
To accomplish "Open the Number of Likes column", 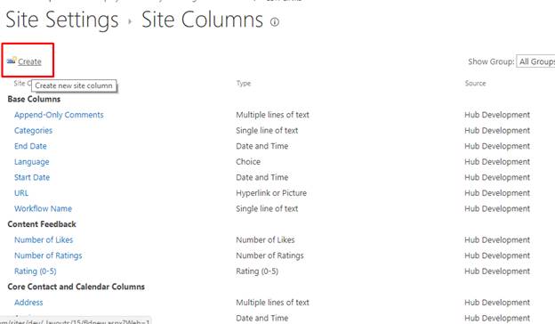I will pos(44,239).
